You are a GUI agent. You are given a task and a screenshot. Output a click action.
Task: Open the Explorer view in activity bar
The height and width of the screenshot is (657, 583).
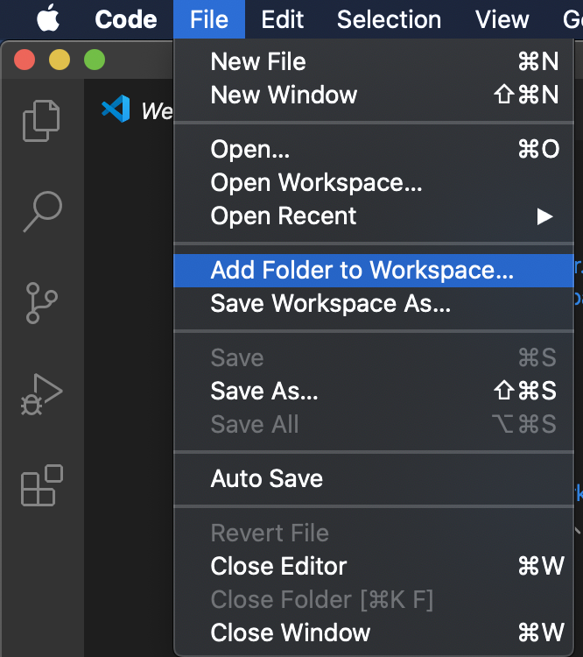click(x=41, y=121)
